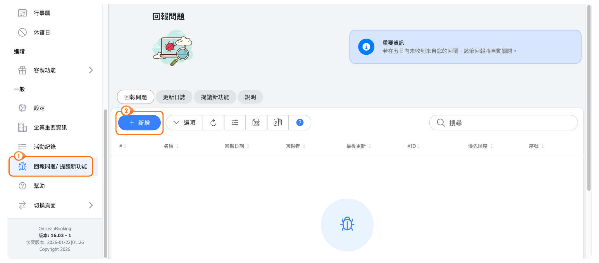Open the 選項 dropdown
599x263 pixels.
(x=185, y=123)
